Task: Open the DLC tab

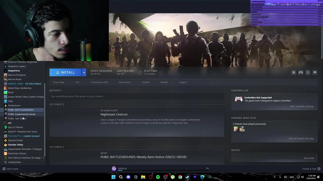Action: click(77, 82)
